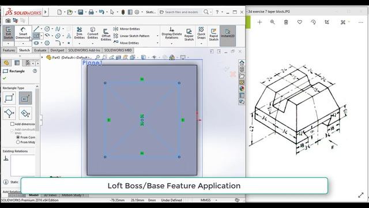
Task: Switch to the Motion Study 1 tab
Action: tap(73, 195)
